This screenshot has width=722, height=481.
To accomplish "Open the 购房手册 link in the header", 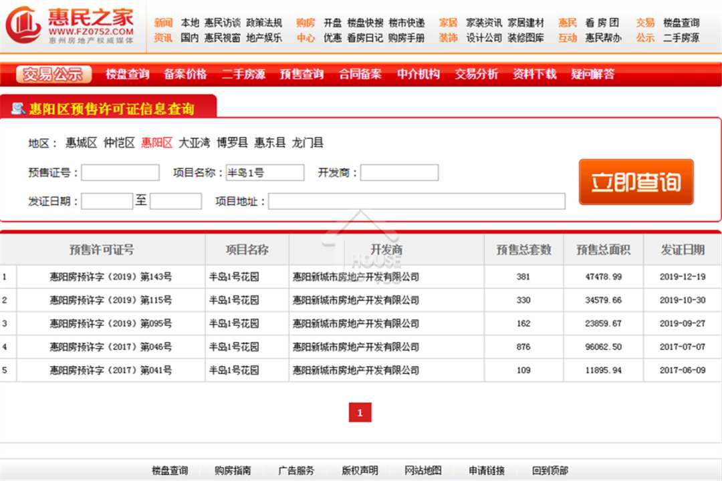I will tap(406, 37).
